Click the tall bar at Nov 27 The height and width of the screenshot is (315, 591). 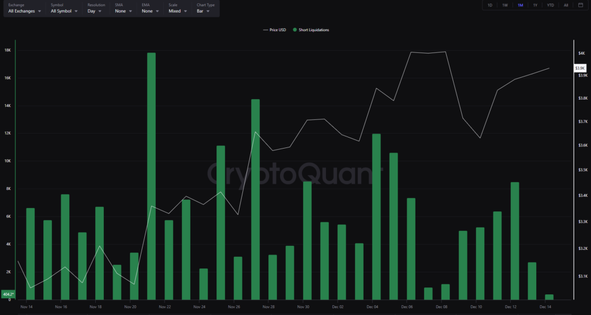point(255,200)
